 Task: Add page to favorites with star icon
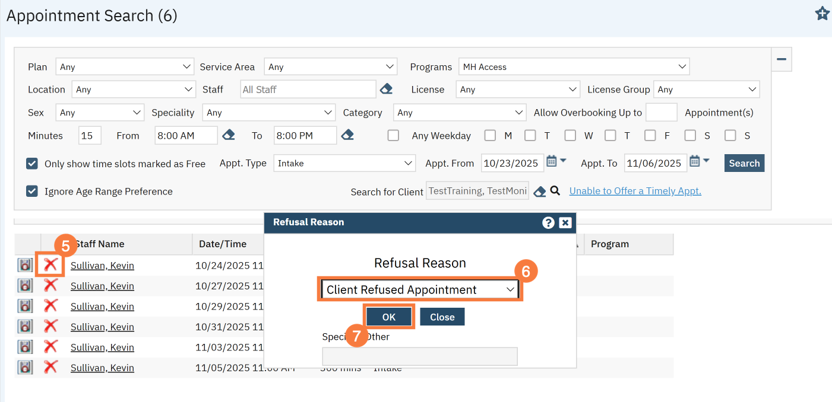point(822,14)
